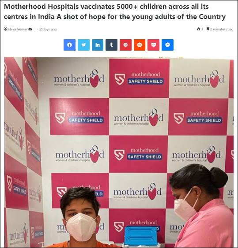Click the author email envelope icon
The image size is (238, 248).
[30, 29]
